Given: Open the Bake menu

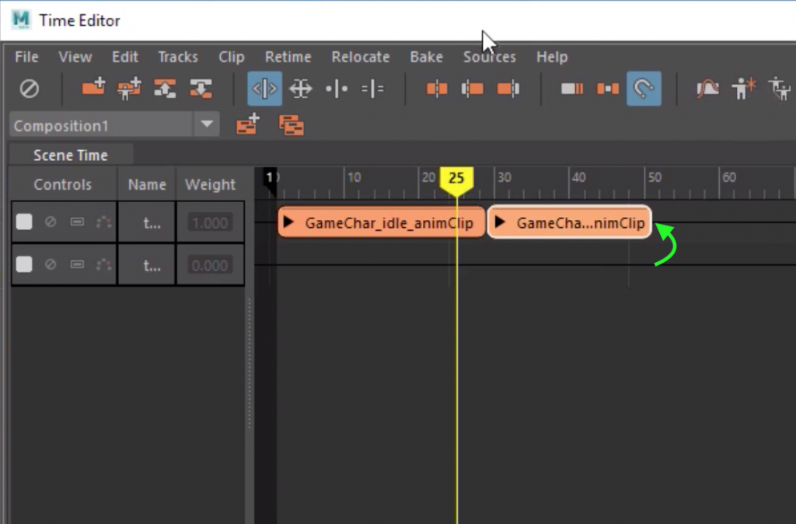Looking at the screenshot, I should pyautogui.click(x=426, y=57).
